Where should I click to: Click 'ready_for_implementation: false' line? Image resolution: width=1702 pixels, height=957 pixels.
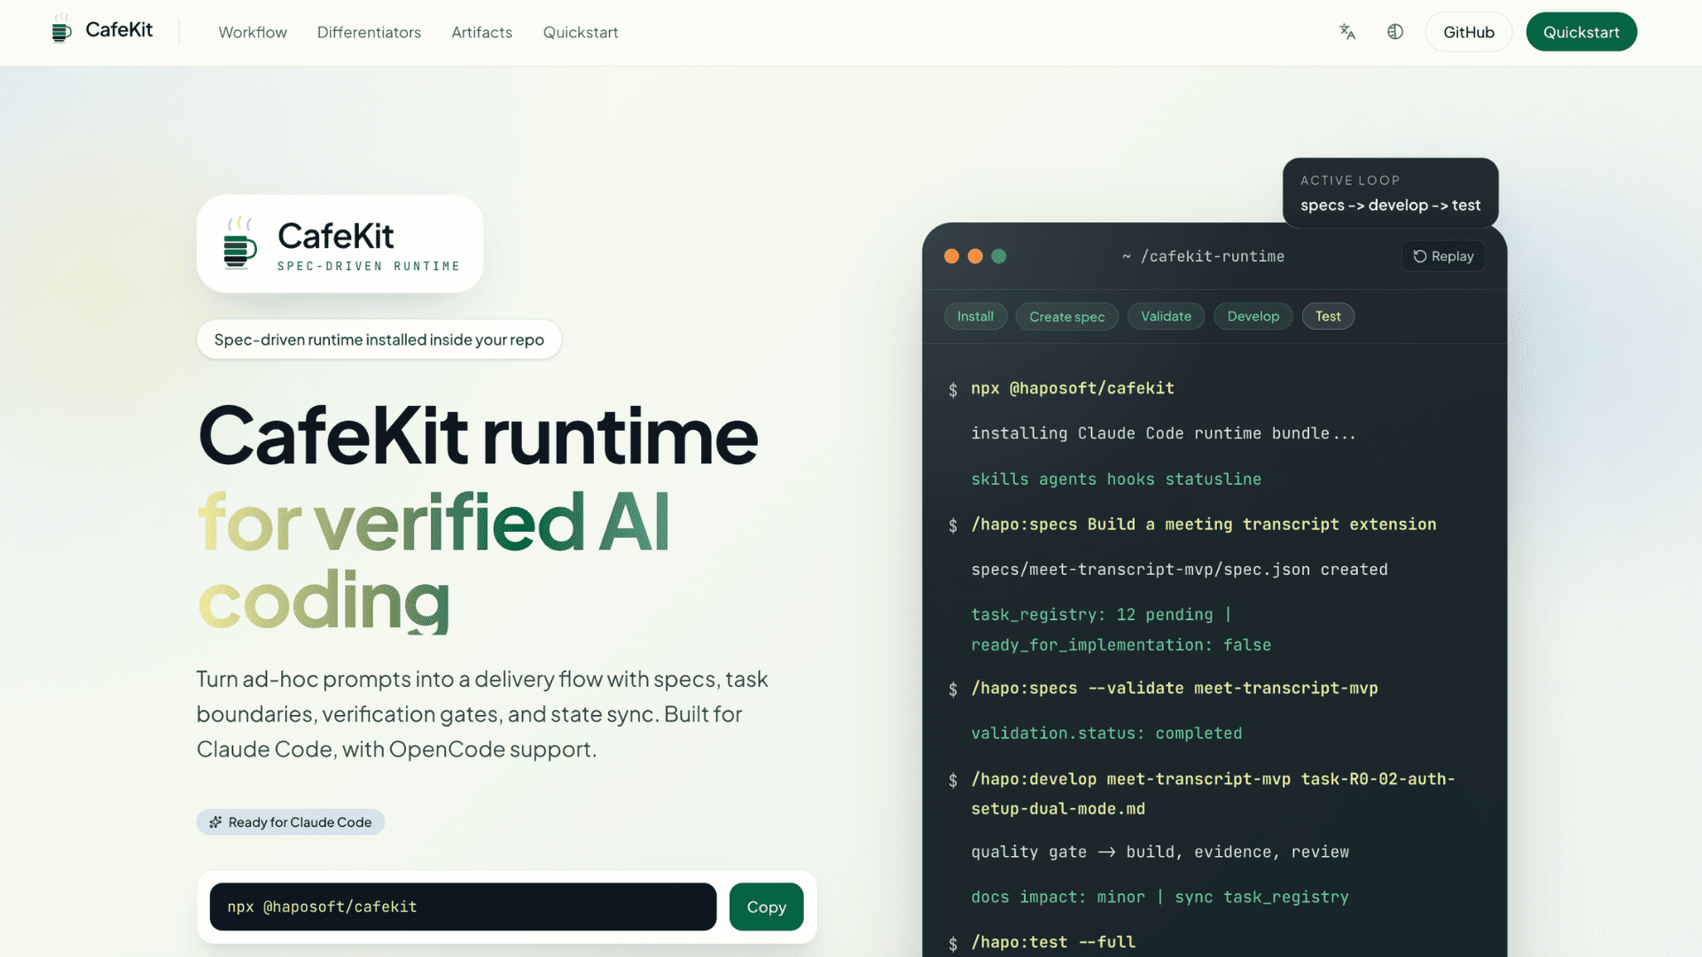pyautogui.click(x=1120, y=645)
